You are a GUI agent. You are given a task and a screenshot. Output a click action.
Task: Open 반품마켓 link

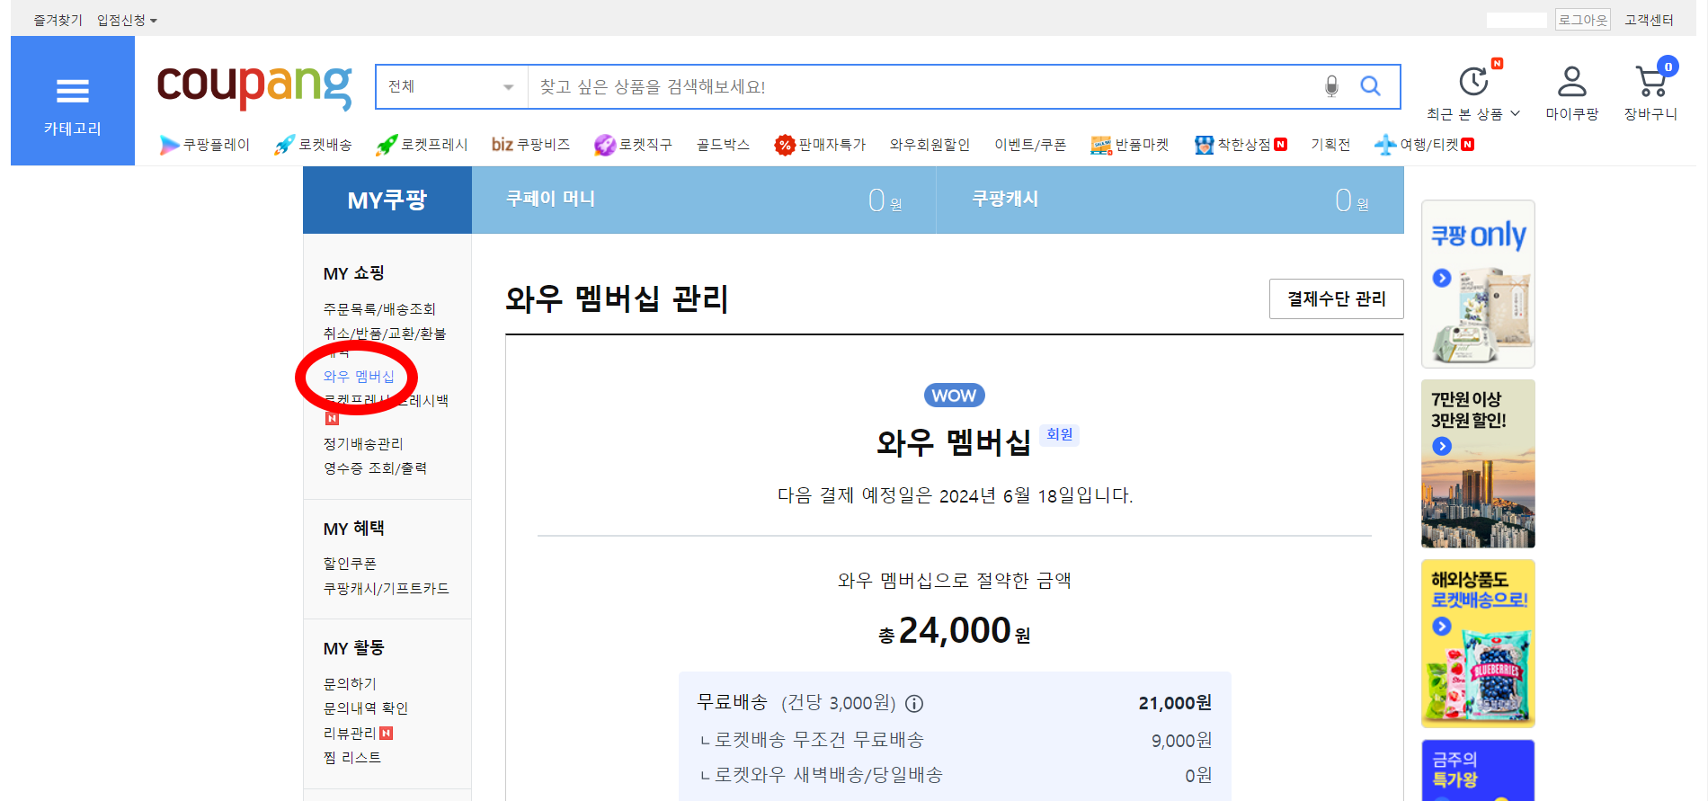tap(1130, 145)
